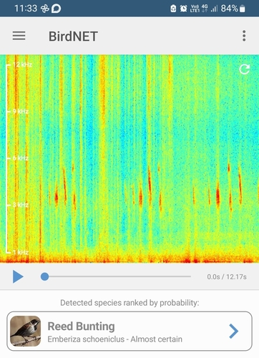Click the 6 kHz frequency label
This screenshot has width=259, height=358.
21,158
